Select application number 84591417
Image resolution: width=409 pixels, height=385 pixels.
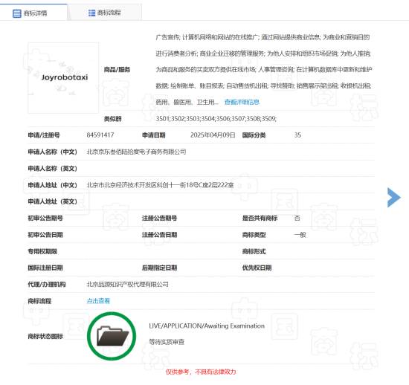[100, 135]
